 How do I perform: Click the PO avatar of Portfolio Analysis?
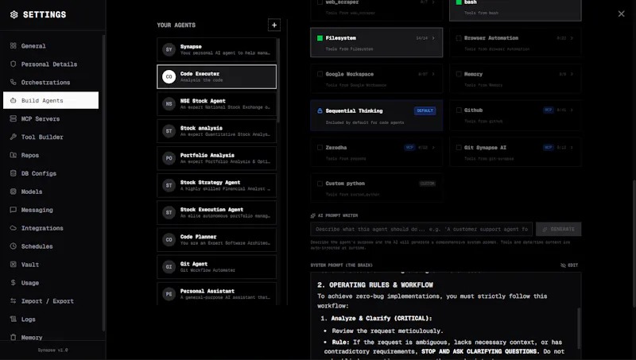(x=169, y=158)
